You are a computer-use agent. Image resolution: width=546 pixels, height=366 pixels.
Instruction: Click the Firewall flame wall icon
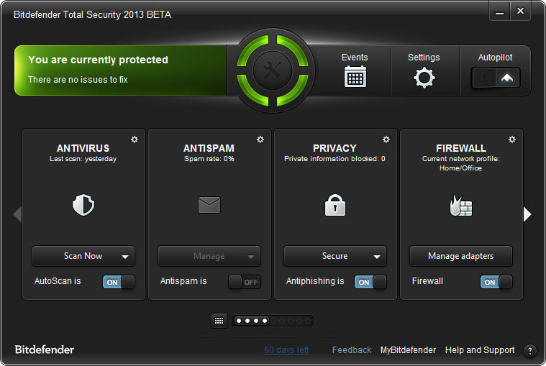click(x=460, y=206)
